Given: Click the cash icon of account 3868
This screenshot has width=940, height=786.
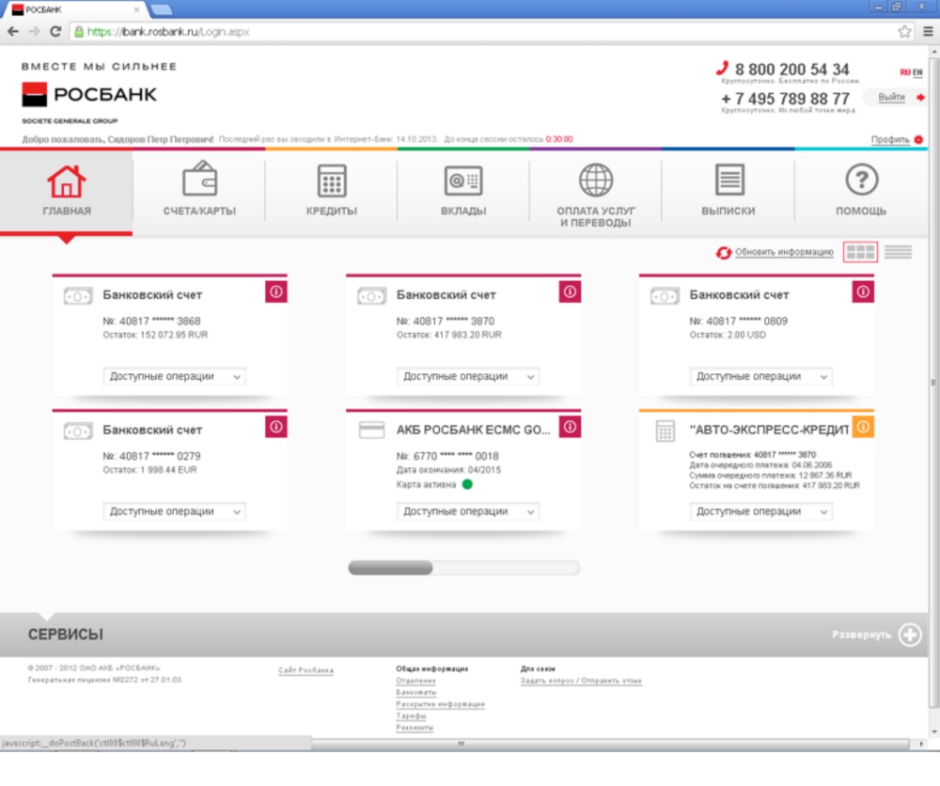Looking at the screenshot, I should click(x=78, y=296).
